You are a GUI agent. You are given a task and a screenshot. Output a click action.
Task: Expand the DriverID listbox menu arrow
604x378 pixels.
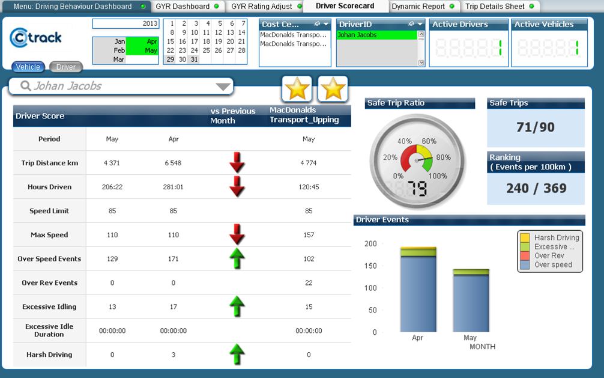click(420, 25)
